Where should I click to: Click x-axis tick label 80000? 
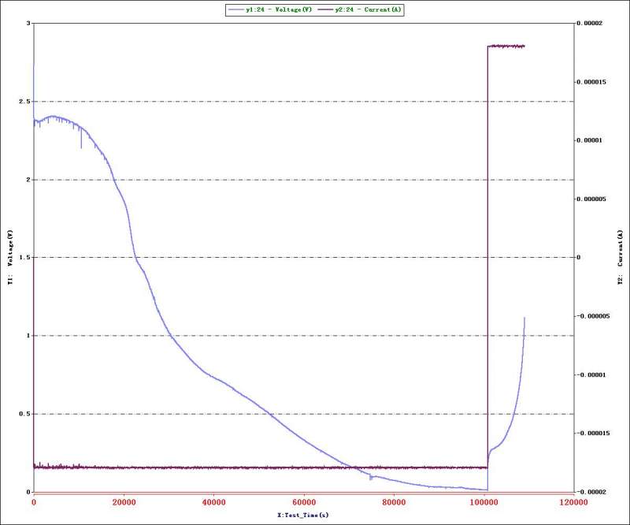(x=394, y=502)
